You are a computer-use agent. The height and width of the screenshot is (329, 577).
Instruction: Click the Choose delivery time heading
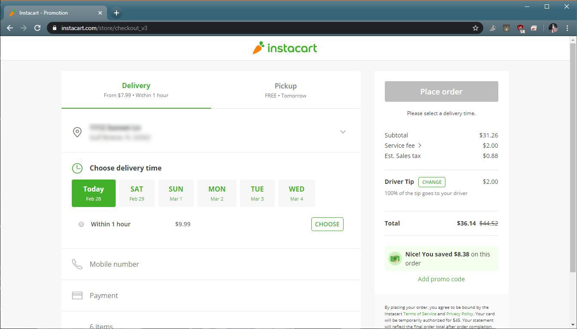click(x=126, y=168)
